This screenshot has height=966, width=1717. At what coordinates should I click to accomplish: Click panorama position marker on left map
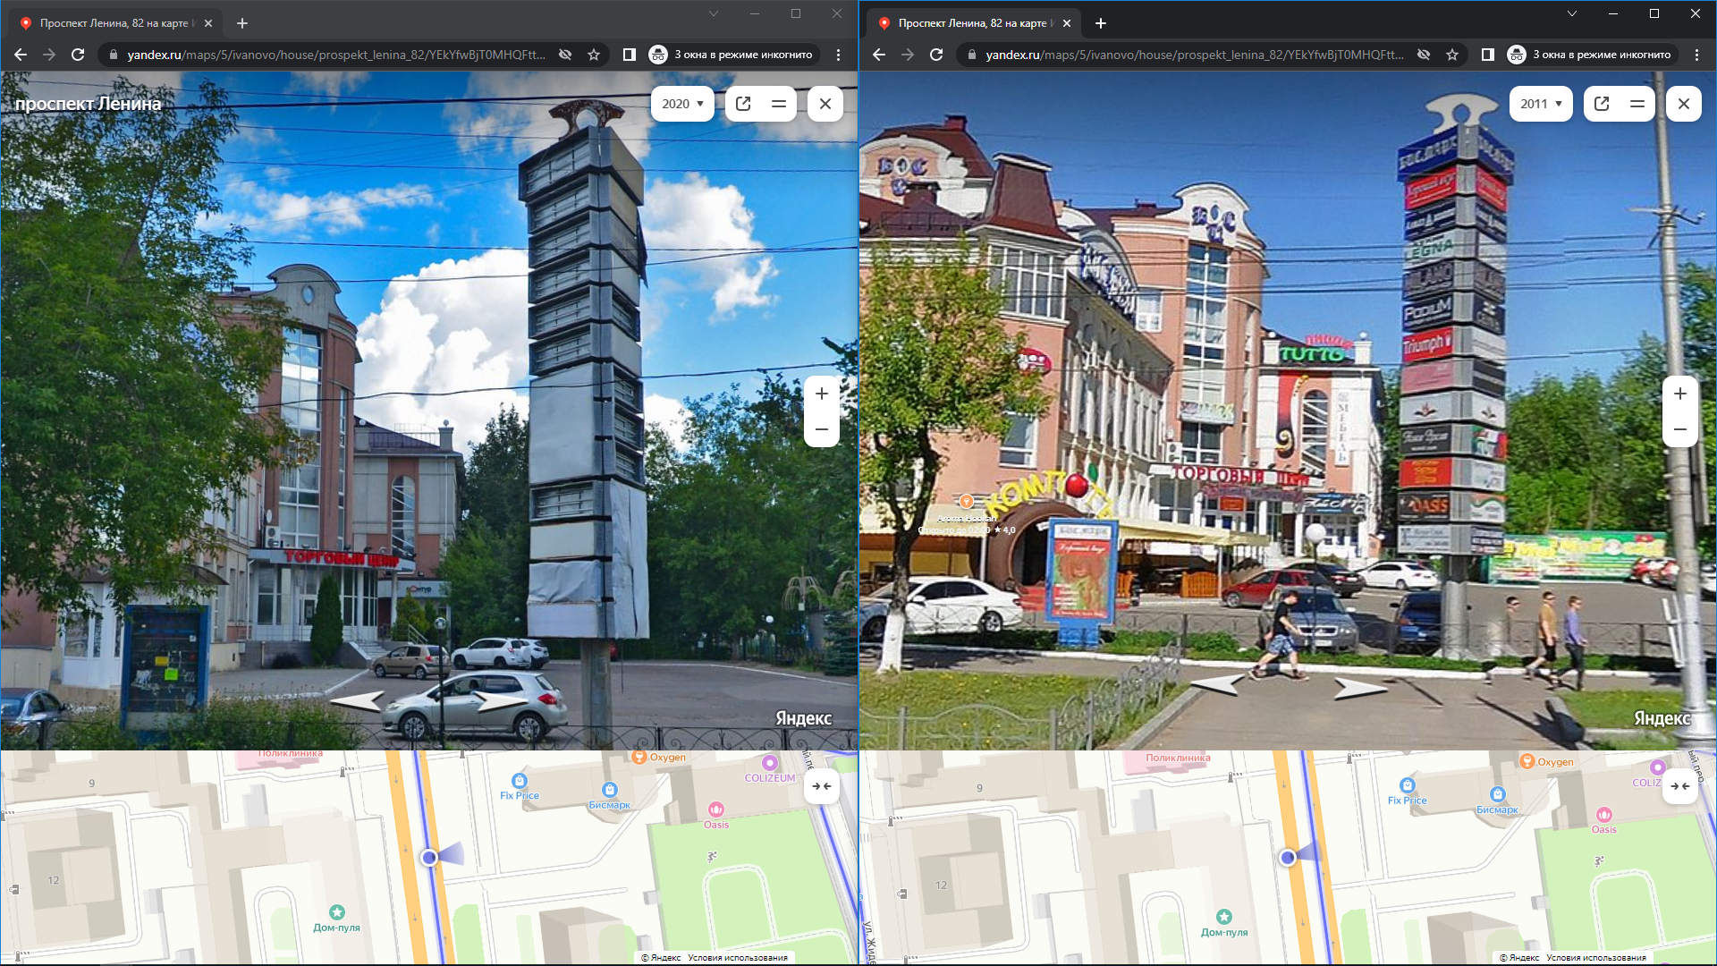[x=429, y=858]
